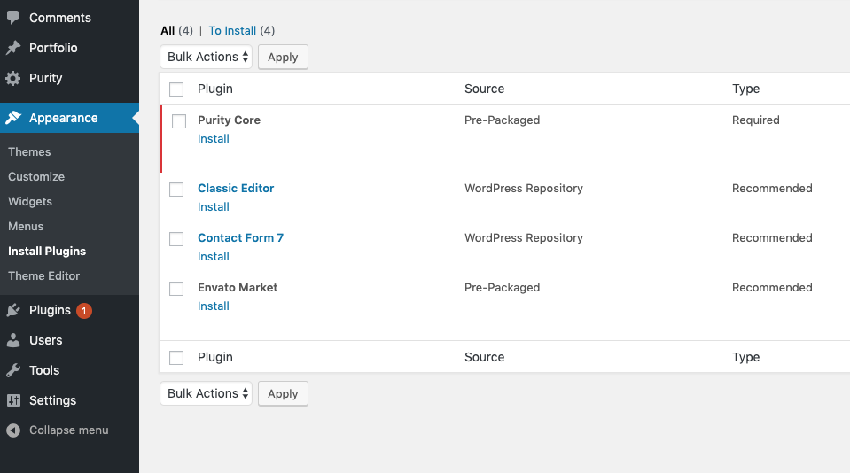Select the Envato Market row checkbox
The height and width of the screenshot is (473, 850).
coord(176,288)
